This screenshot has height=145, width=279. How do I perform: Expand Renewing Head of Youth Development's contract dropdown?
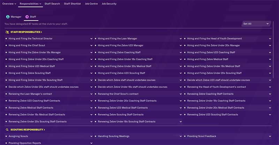pos(270,87)
